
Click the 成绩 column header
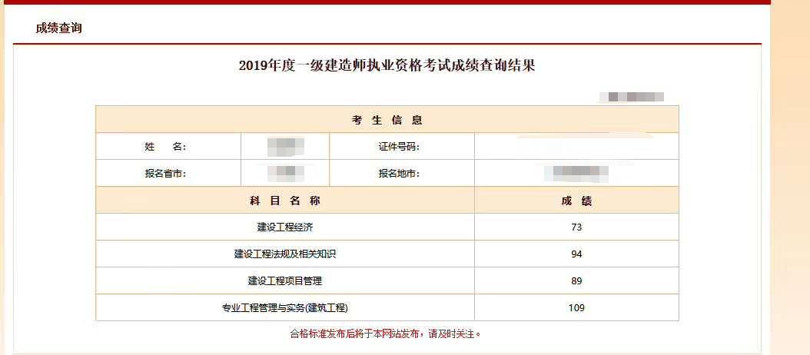pos(576,200)
